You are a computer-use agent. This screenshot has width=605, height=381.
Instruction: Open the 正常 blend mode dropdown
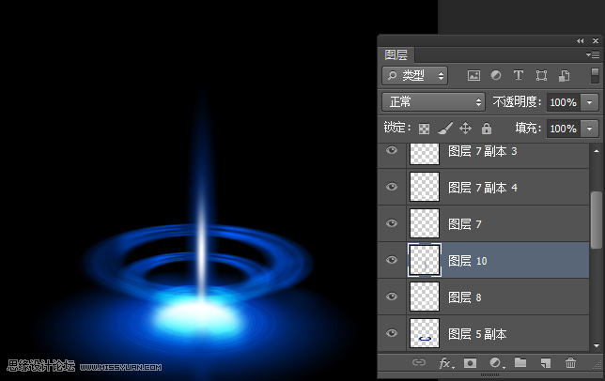pyautogui.click(x=434, y=102)
